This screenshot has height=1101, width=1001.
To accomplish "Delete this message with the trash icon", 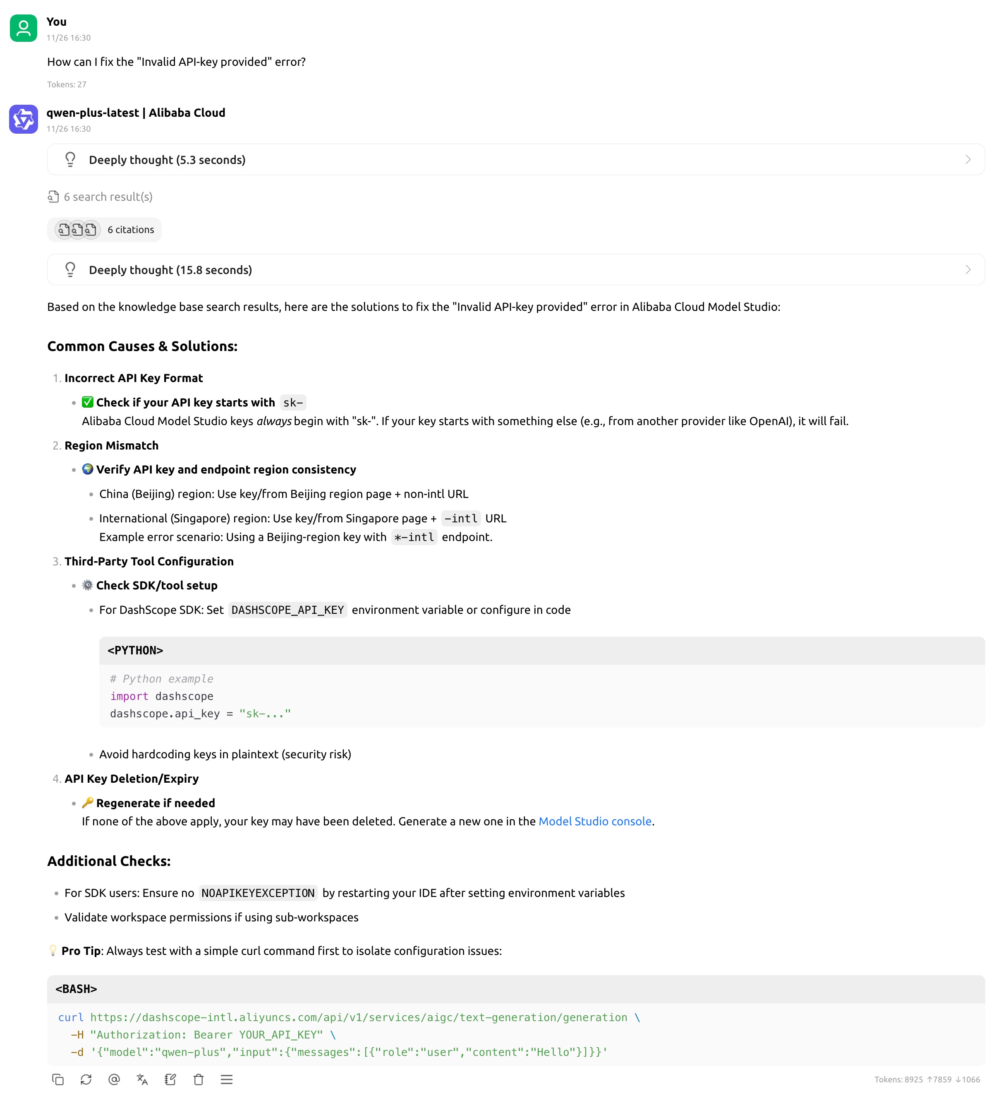I will (x=198, y=1080).
